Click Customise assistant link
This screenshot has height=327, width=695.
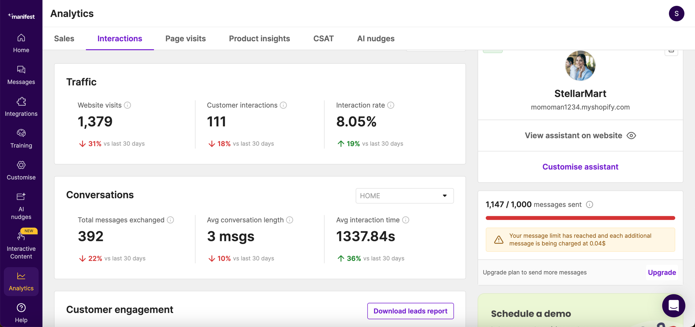click(580, 167)
